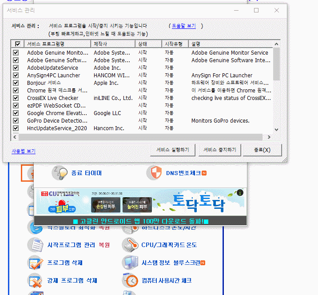This screenshot has width=318, height=295.
Task: Click the vertical scrollbar thumb in the service list
Action: tap(276, 64)
